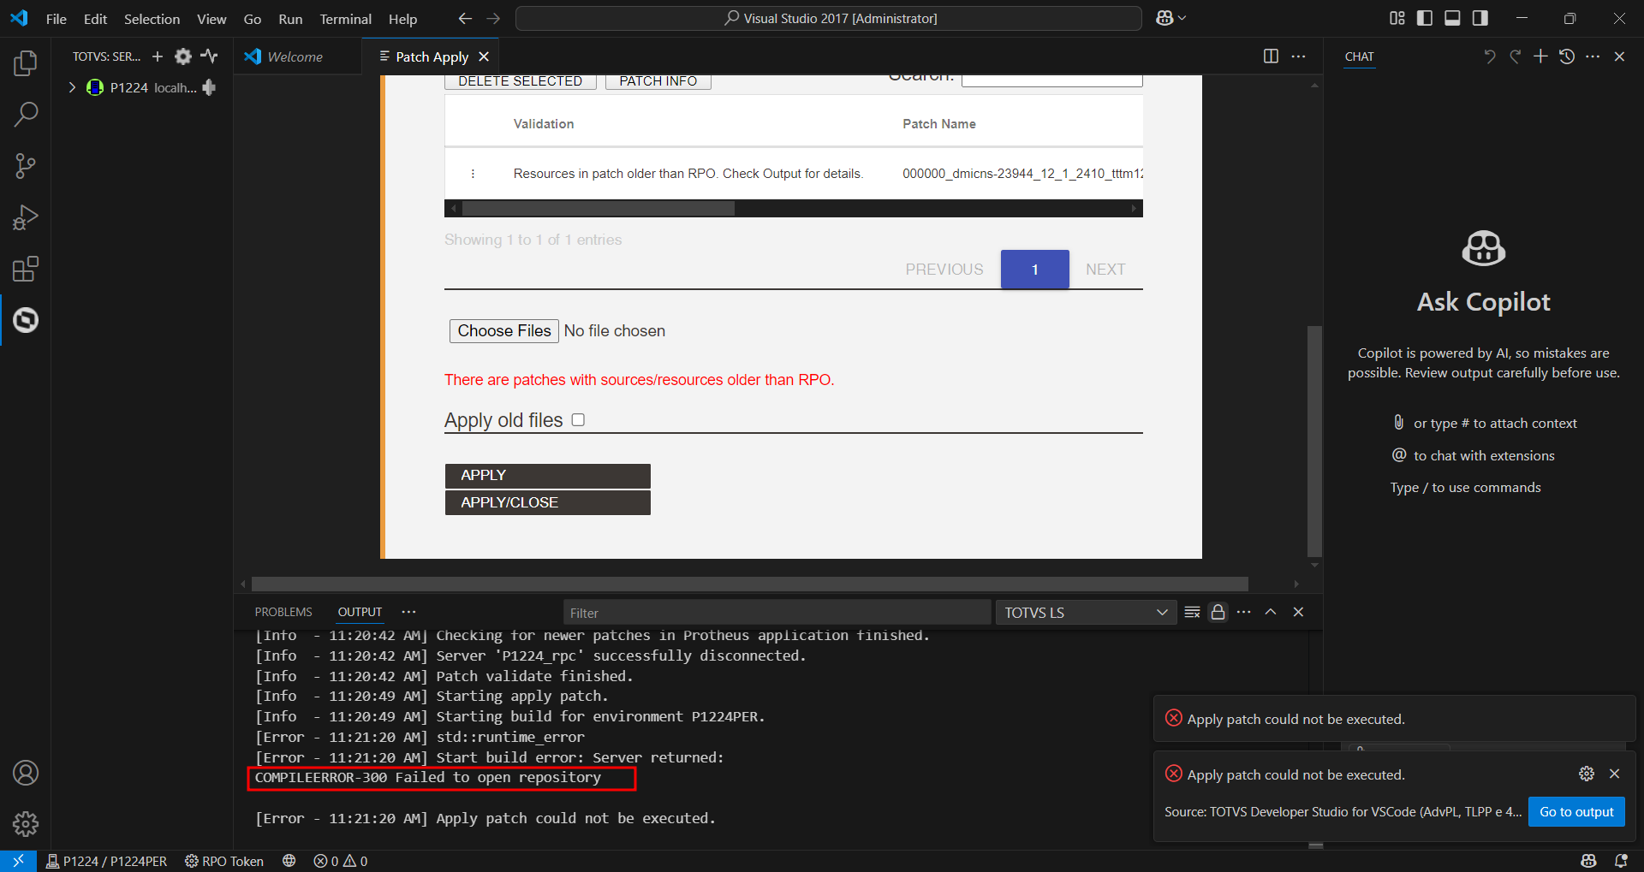Open the Terminal menu

click(345, 18)
